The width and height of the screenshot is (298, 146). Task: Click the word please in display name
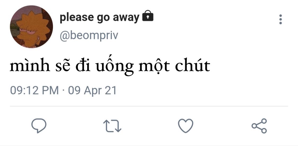[77, 18]
